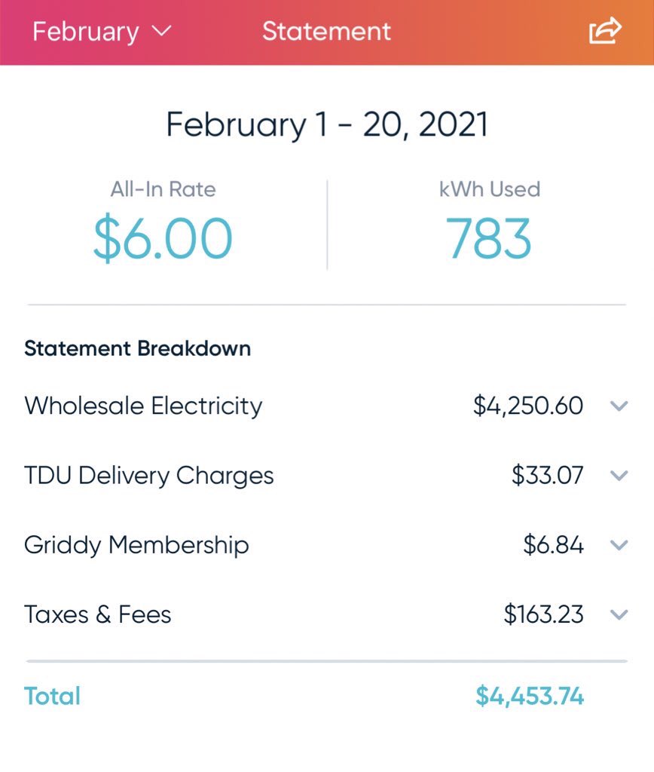Viewport: 654px width, 772px height.
Task: Tap the $163.23 taxes amount
Action: coord(543,614)
